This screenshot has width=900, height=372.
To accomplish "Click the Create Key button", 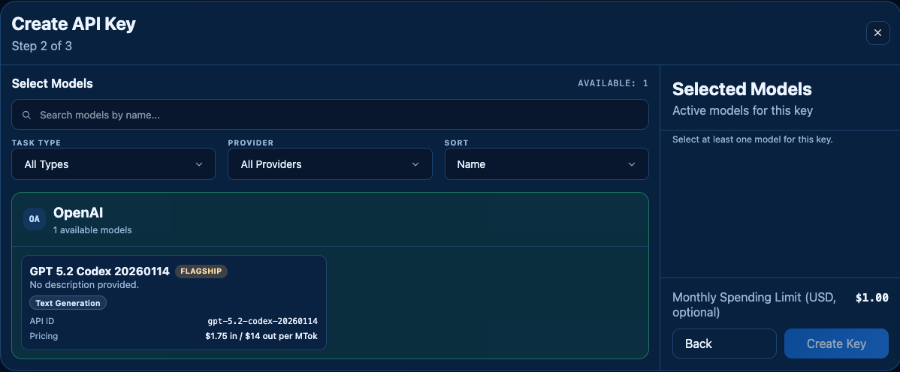I will point(836,343).
